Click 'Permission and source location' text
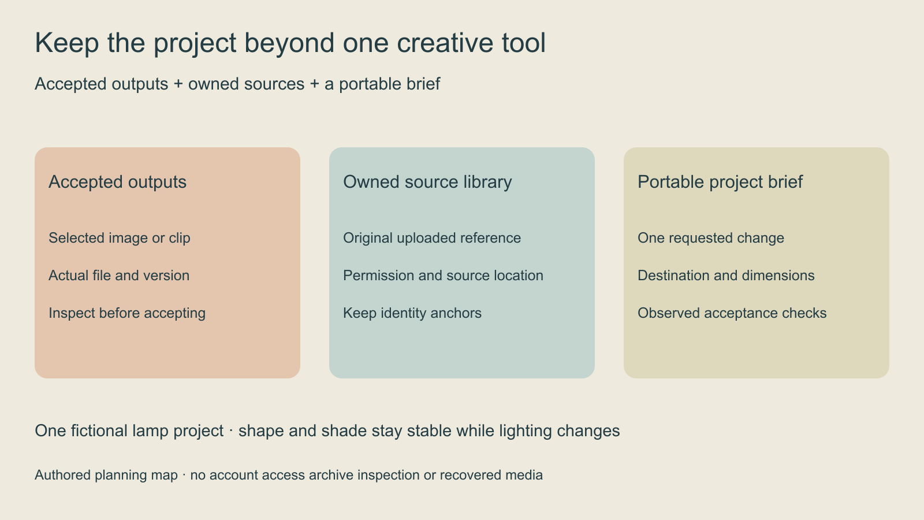 443,276
